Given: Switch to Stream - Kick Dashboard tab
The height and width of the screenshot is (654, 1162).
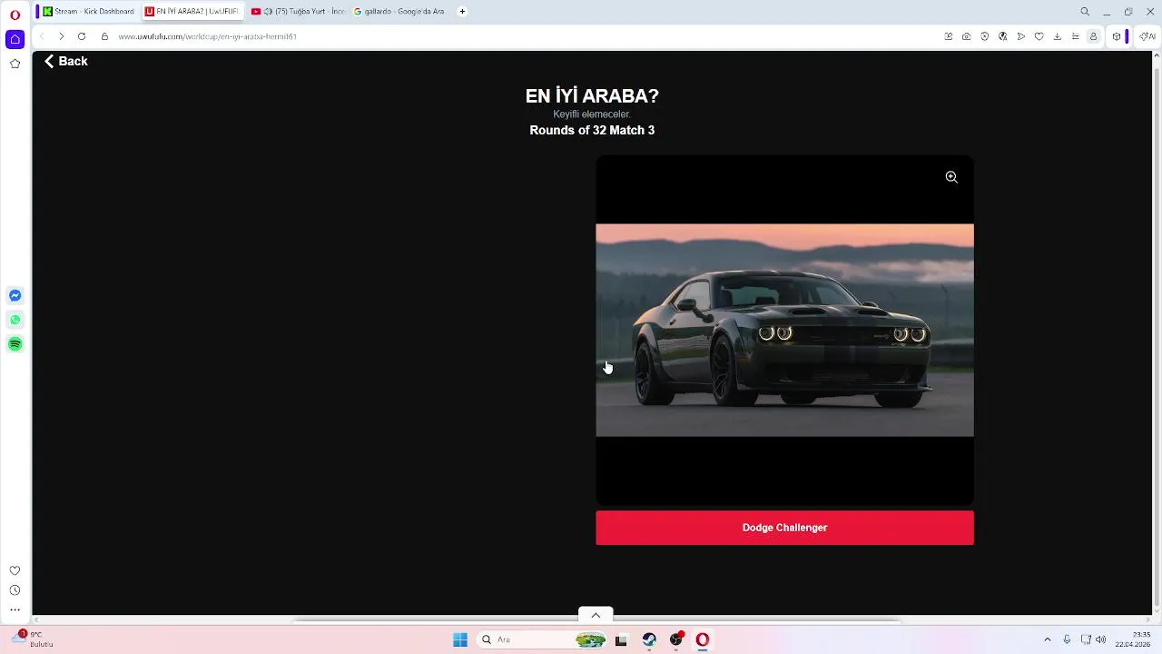Looking at the screenshot, I should (x=88, y=12).
